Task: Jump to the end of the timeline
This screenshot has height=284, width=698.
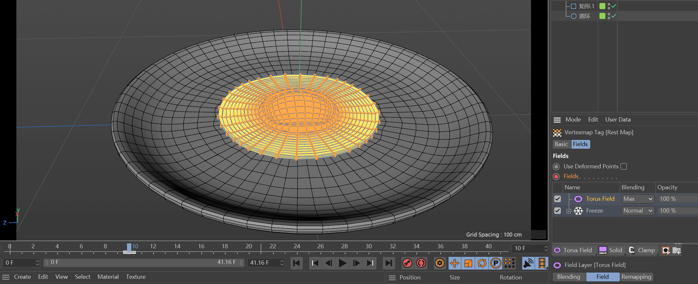Action: (x=389, y=263)
